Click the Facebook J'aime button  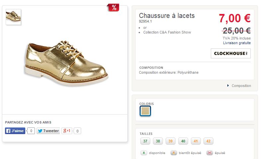point(15,131)
